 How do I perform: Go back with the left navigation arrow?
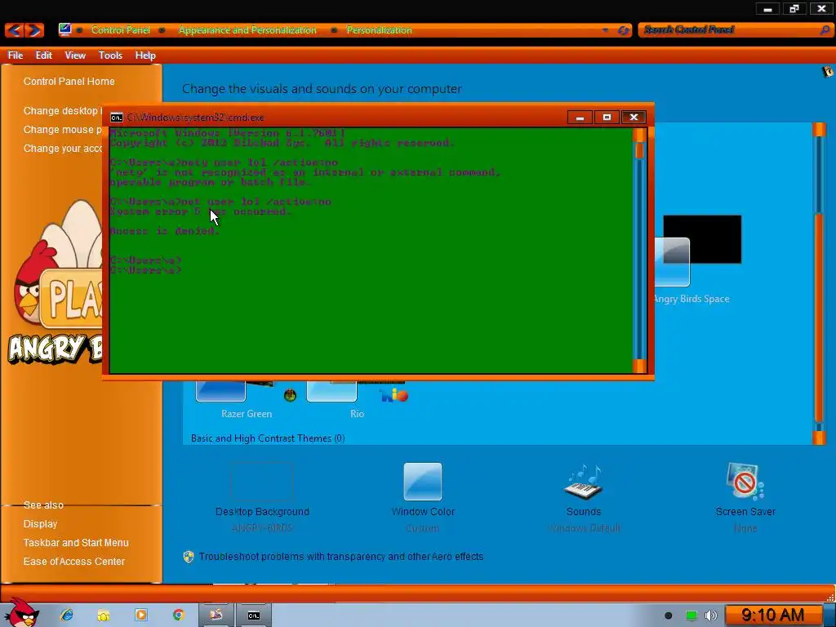click(x=14, y=30)
